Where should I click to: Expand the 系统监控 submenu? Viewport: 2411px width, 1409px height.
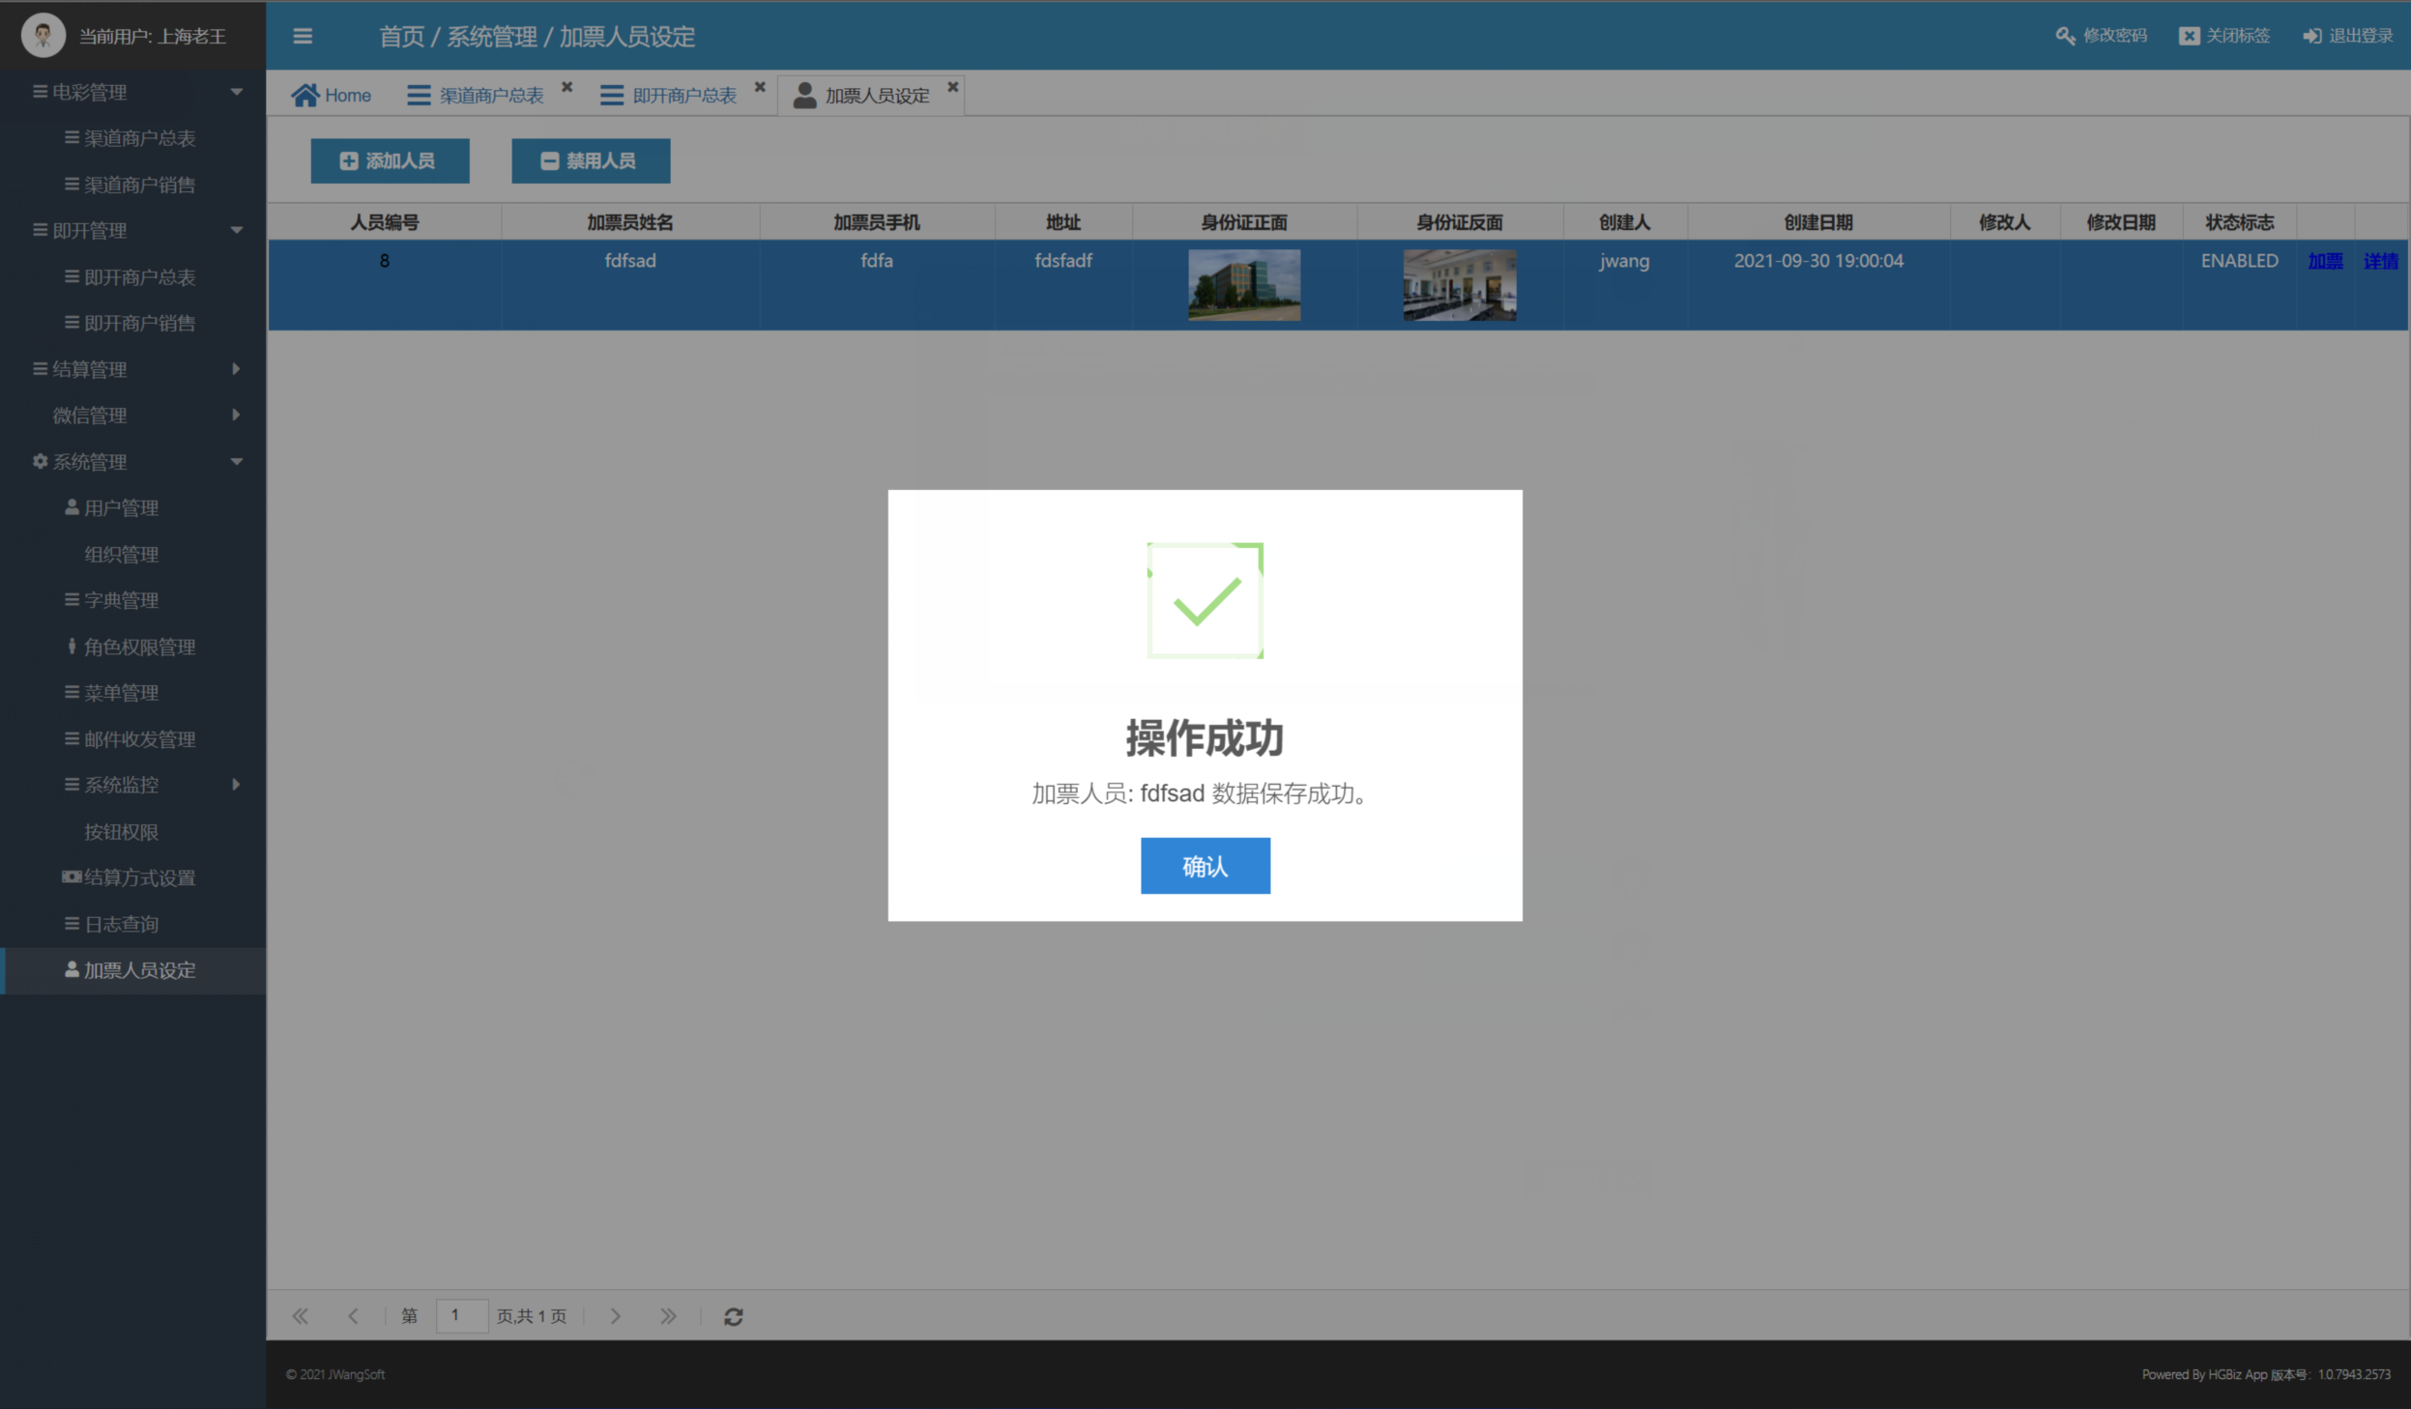click(x=133, y=785)
